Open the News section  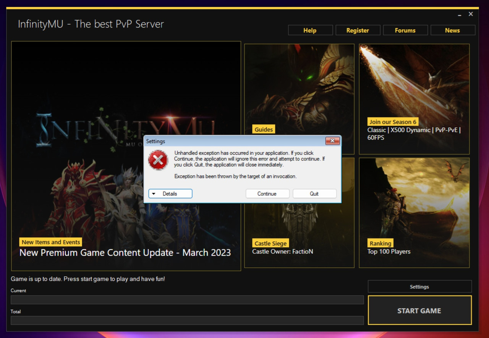(453, 30)
